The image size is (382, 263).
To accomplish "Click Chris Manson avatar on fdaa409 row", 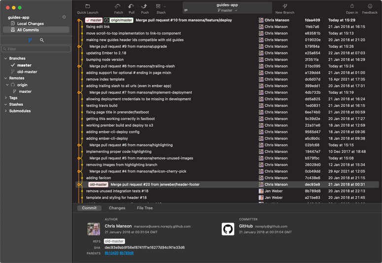I will pos(261,20).
